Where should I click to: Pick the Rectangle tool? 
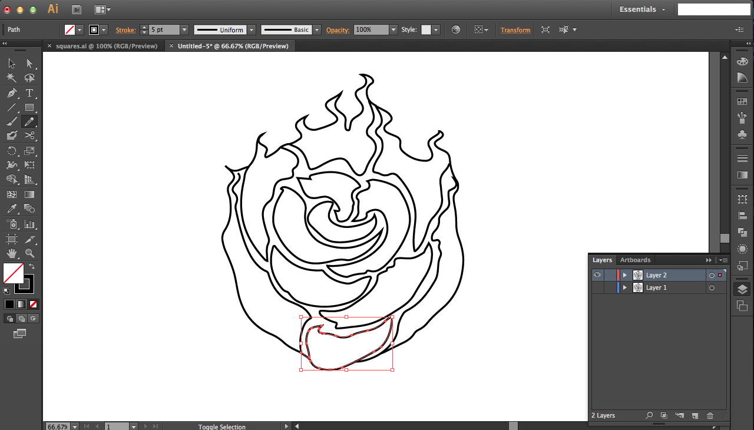click(x=29, y=107)
